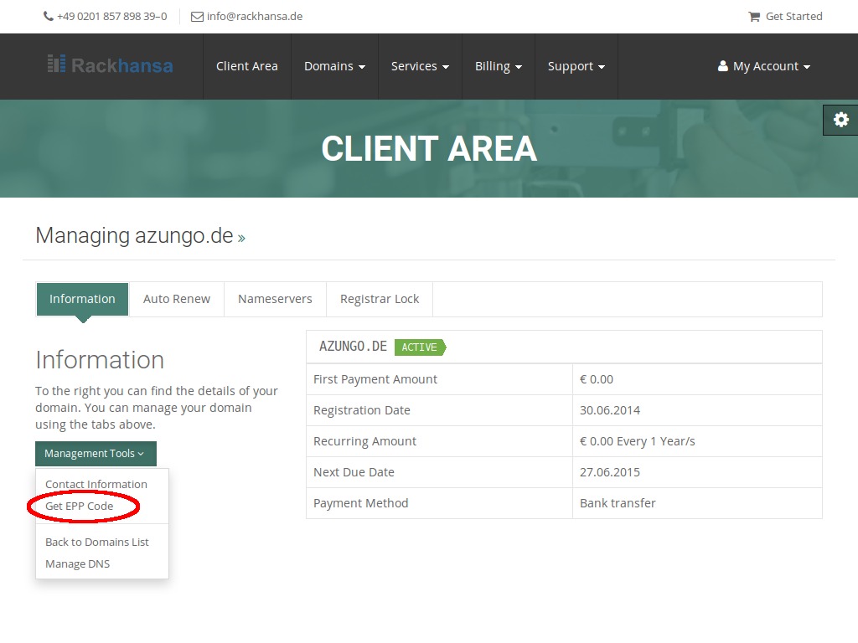Switch to the Auto Renew tab
Viewport: 858px width, 643px height.
[176, 299]
